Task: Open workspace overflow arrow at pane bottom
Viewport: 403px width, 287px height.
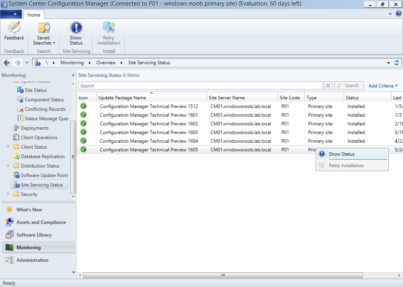Action: pyautogui.click(x=74, y=272)
